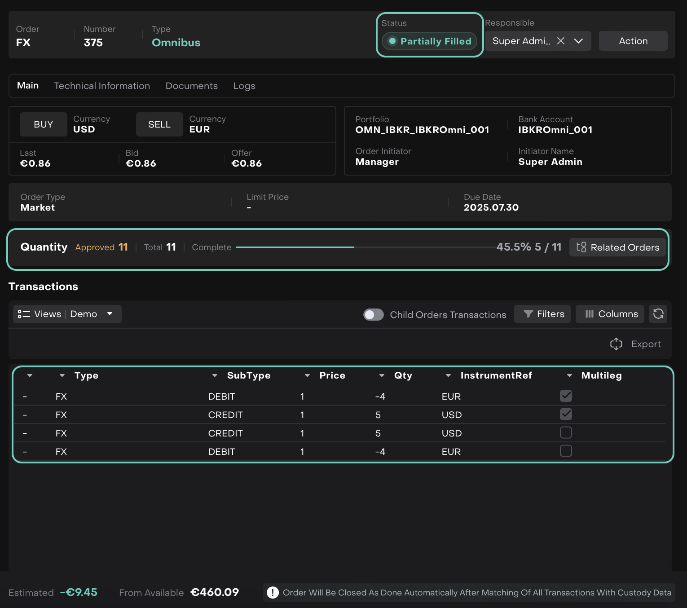The width and height of the screenshot is (687, 608).
Task: Check Multileg box in last DEBIT row
Action: point(566,451)
